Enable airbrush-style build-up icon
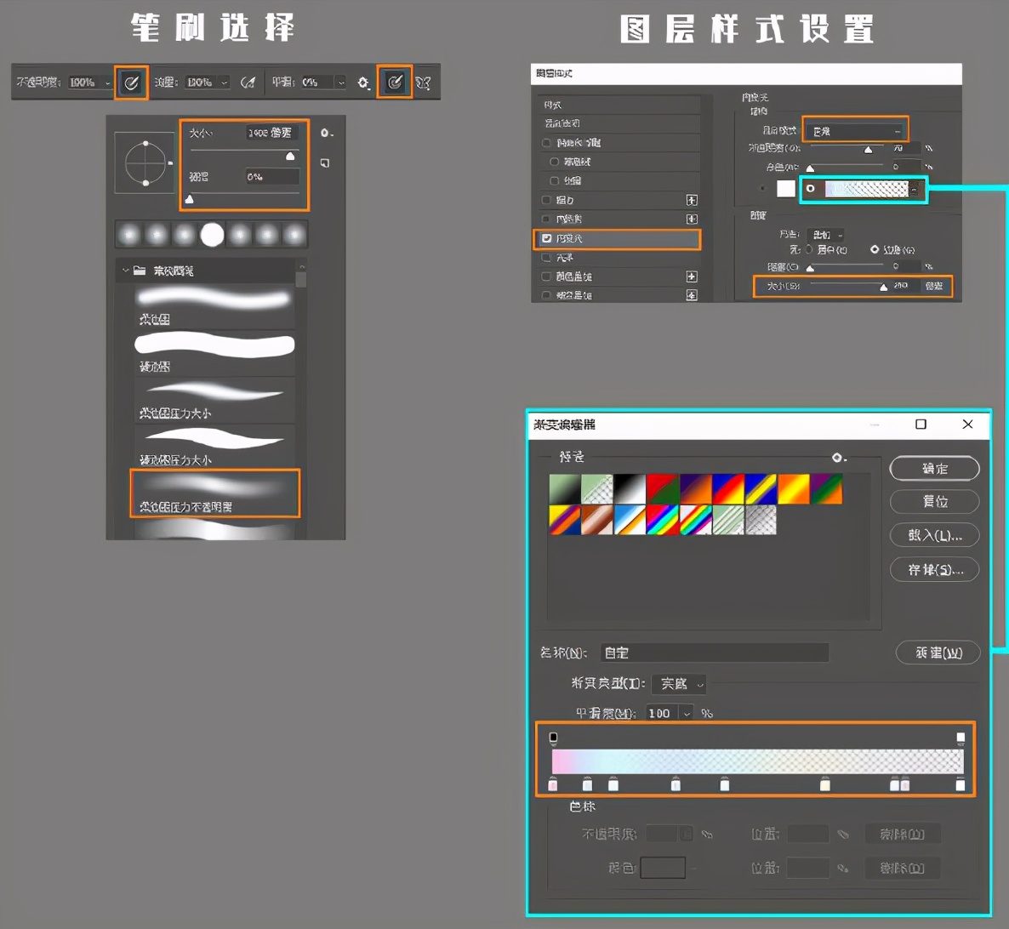The image size is (1009, 929). (248, 83)
